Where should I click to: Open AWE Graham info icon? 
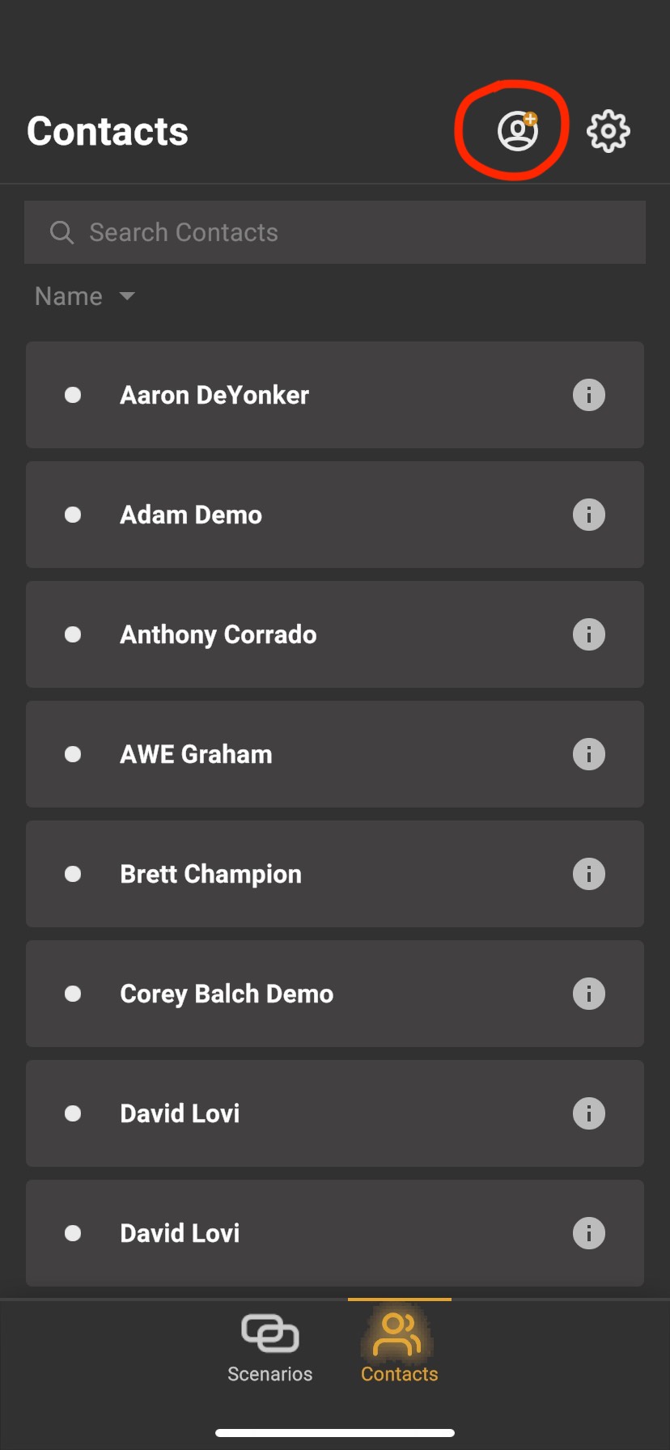(x=589, y=754)
